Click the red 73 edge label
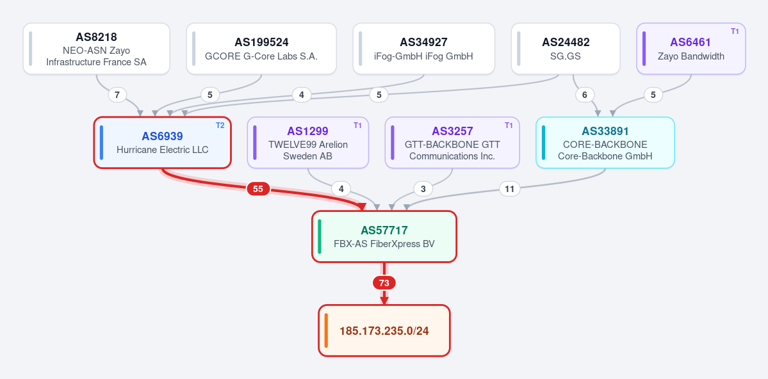 384,282
